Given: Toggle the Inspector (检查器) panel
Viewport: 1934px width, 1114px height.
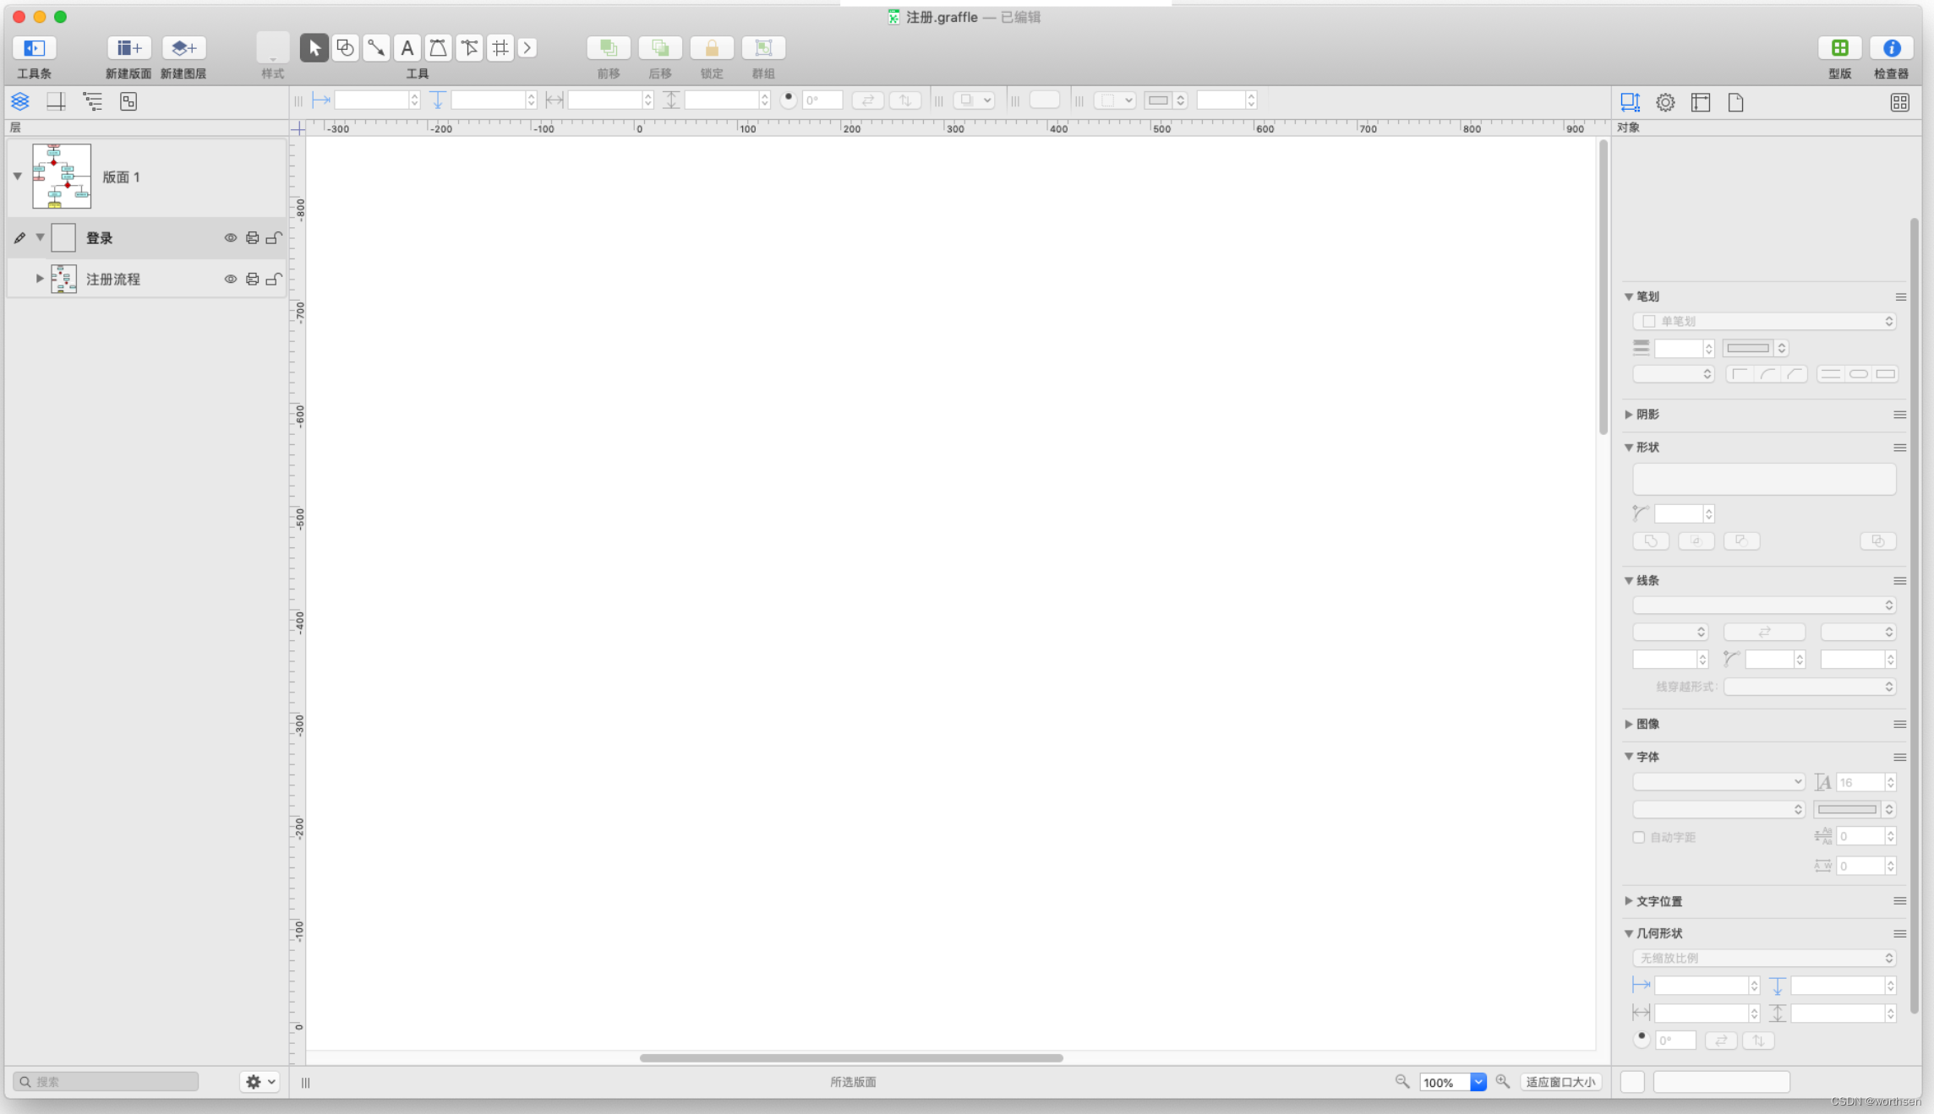Looking at the screenshot, I should click(1891, 48).
